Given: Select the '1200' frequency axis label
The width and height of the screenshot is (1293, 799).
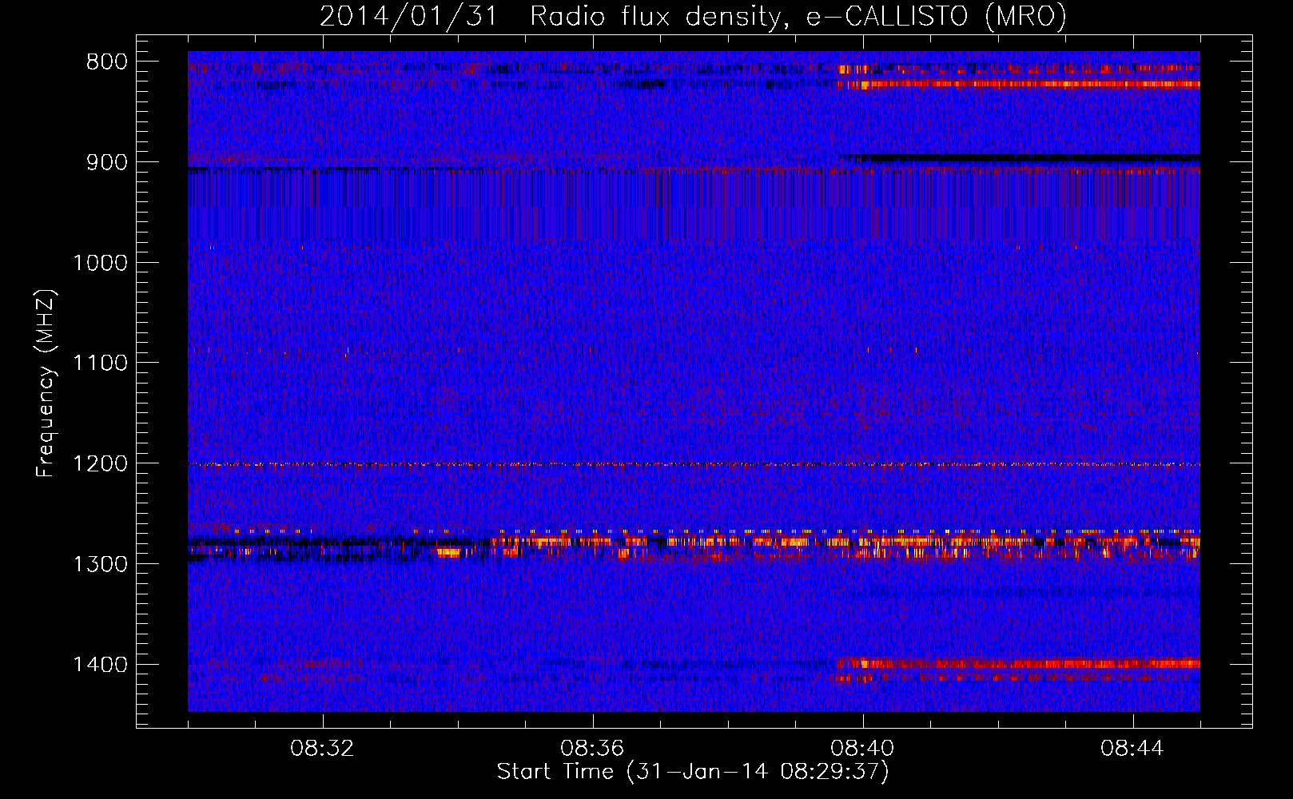Looking at the screenshot, I should pyautogui.click(x=100, y=464).
